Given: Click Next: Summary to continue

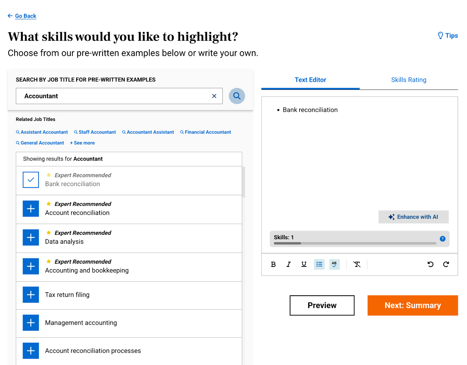Looking at the screenshot, I should (412, 305).
